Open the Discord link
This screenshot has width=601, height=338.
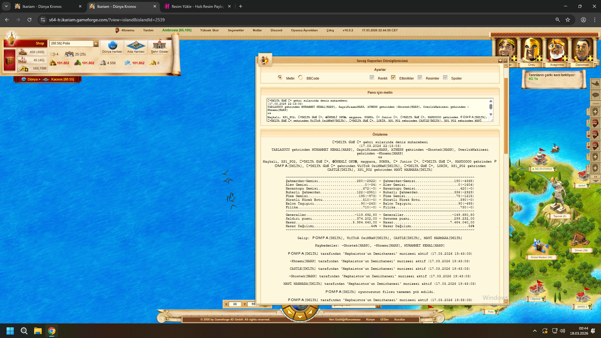tap(276, 30)
